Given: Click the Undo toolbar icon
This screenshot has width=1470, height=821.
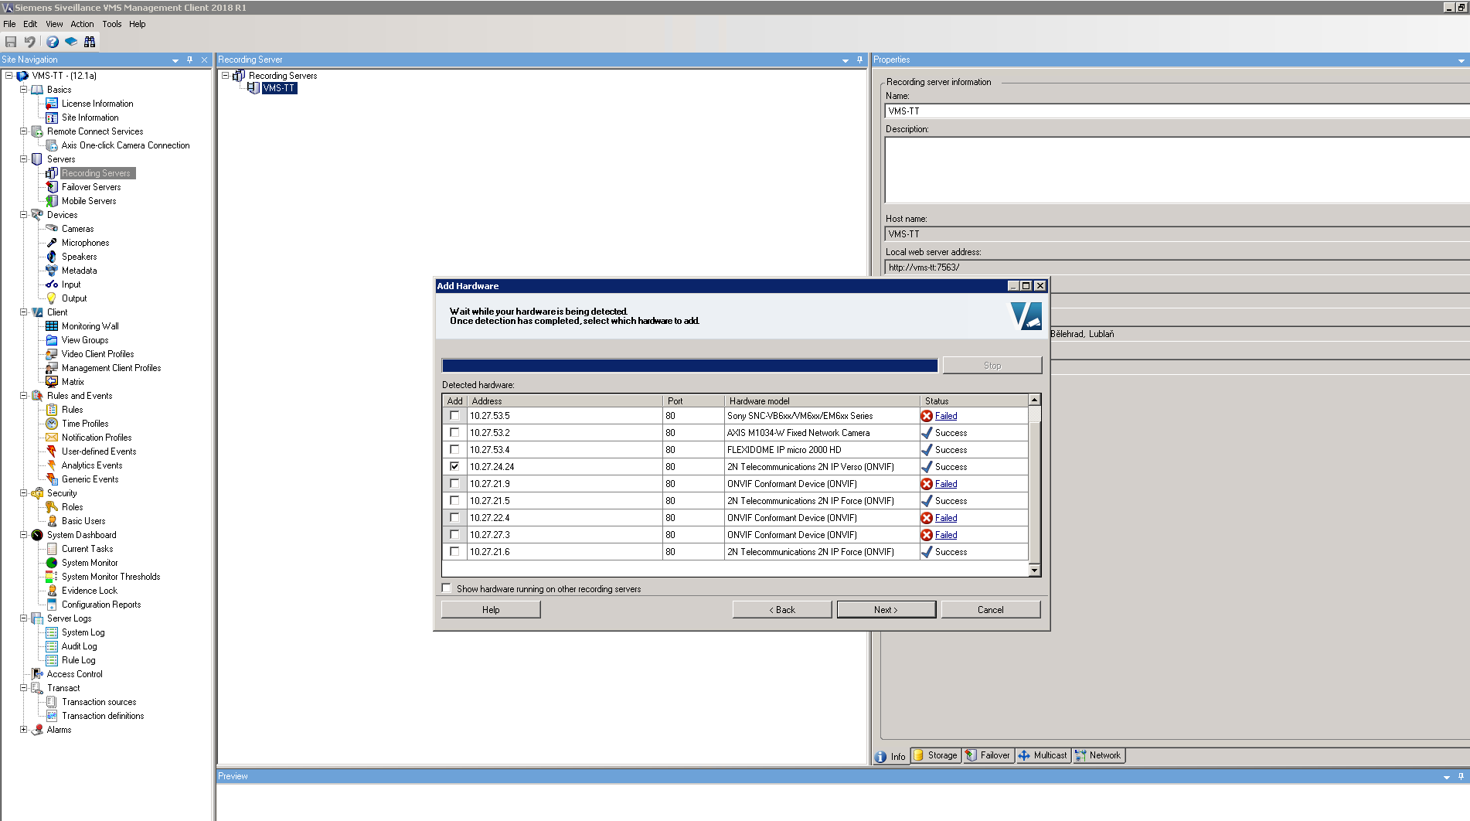Looking at the screenshot, I should tap(30, 42).
